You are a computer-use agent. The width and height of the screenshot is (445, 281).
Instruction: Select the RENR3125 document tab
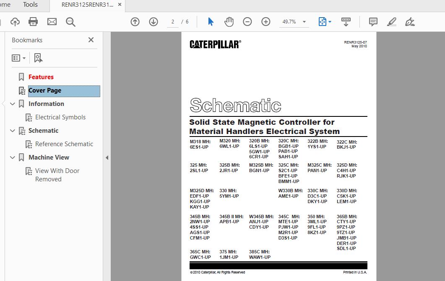coord(87,5)
